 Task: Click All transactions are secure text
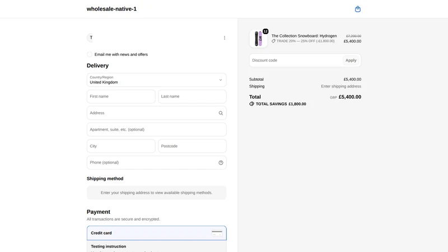click(123, 219)
